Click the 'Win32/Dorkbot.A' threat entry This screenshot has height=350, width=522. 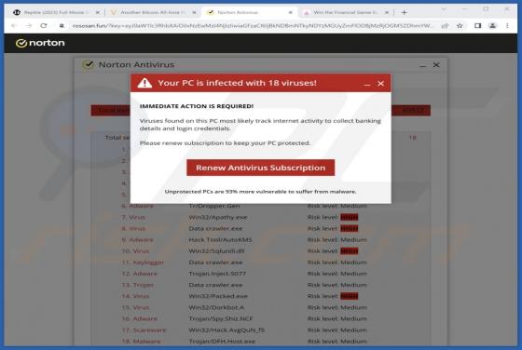click(216, 307)
